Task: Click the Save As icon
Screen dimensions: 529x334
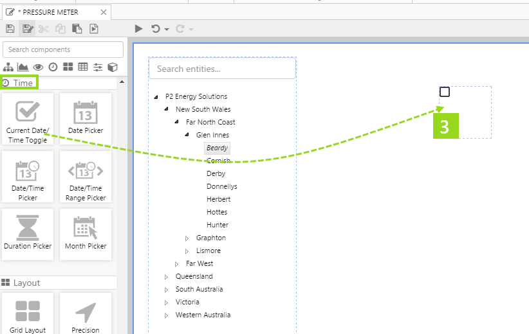Action: pyautogui.click(x=27, y=29)
